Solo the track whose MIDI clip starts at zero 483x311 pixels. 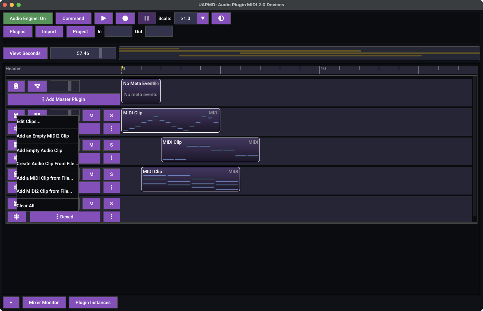(111, 115)
